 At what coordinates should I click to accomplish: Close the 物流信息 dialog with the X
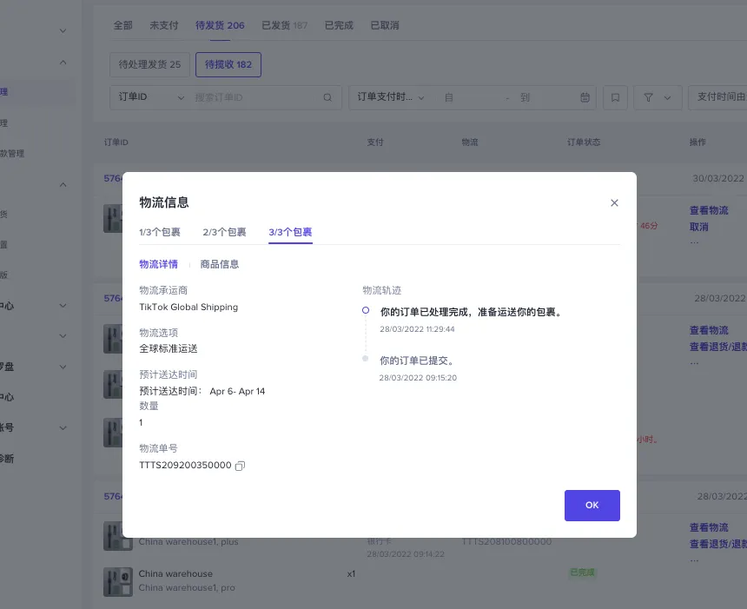[614, 202]
